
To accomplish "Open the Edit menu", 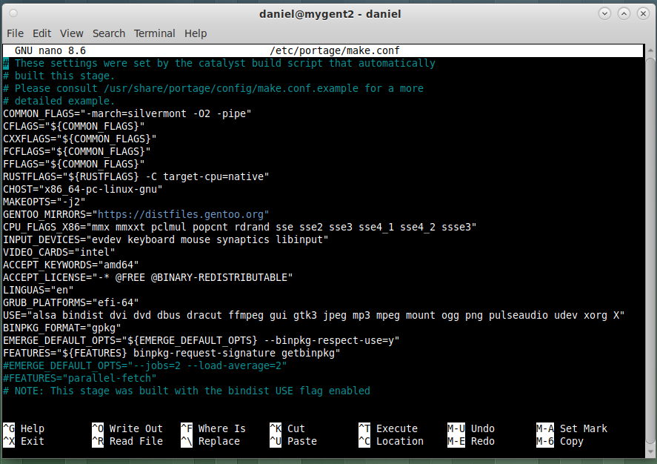I will (x=41, y=33).
